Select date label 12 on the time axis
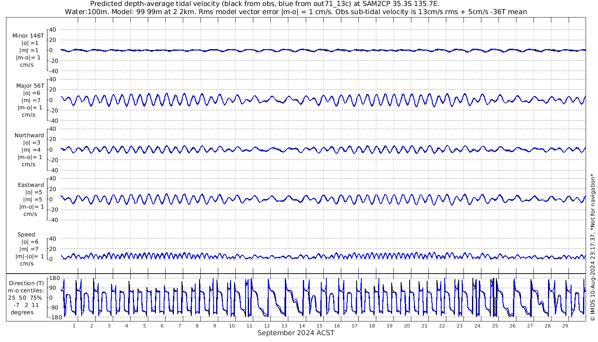The height and width of the screenshot is (342, 598). pos(267,326)
